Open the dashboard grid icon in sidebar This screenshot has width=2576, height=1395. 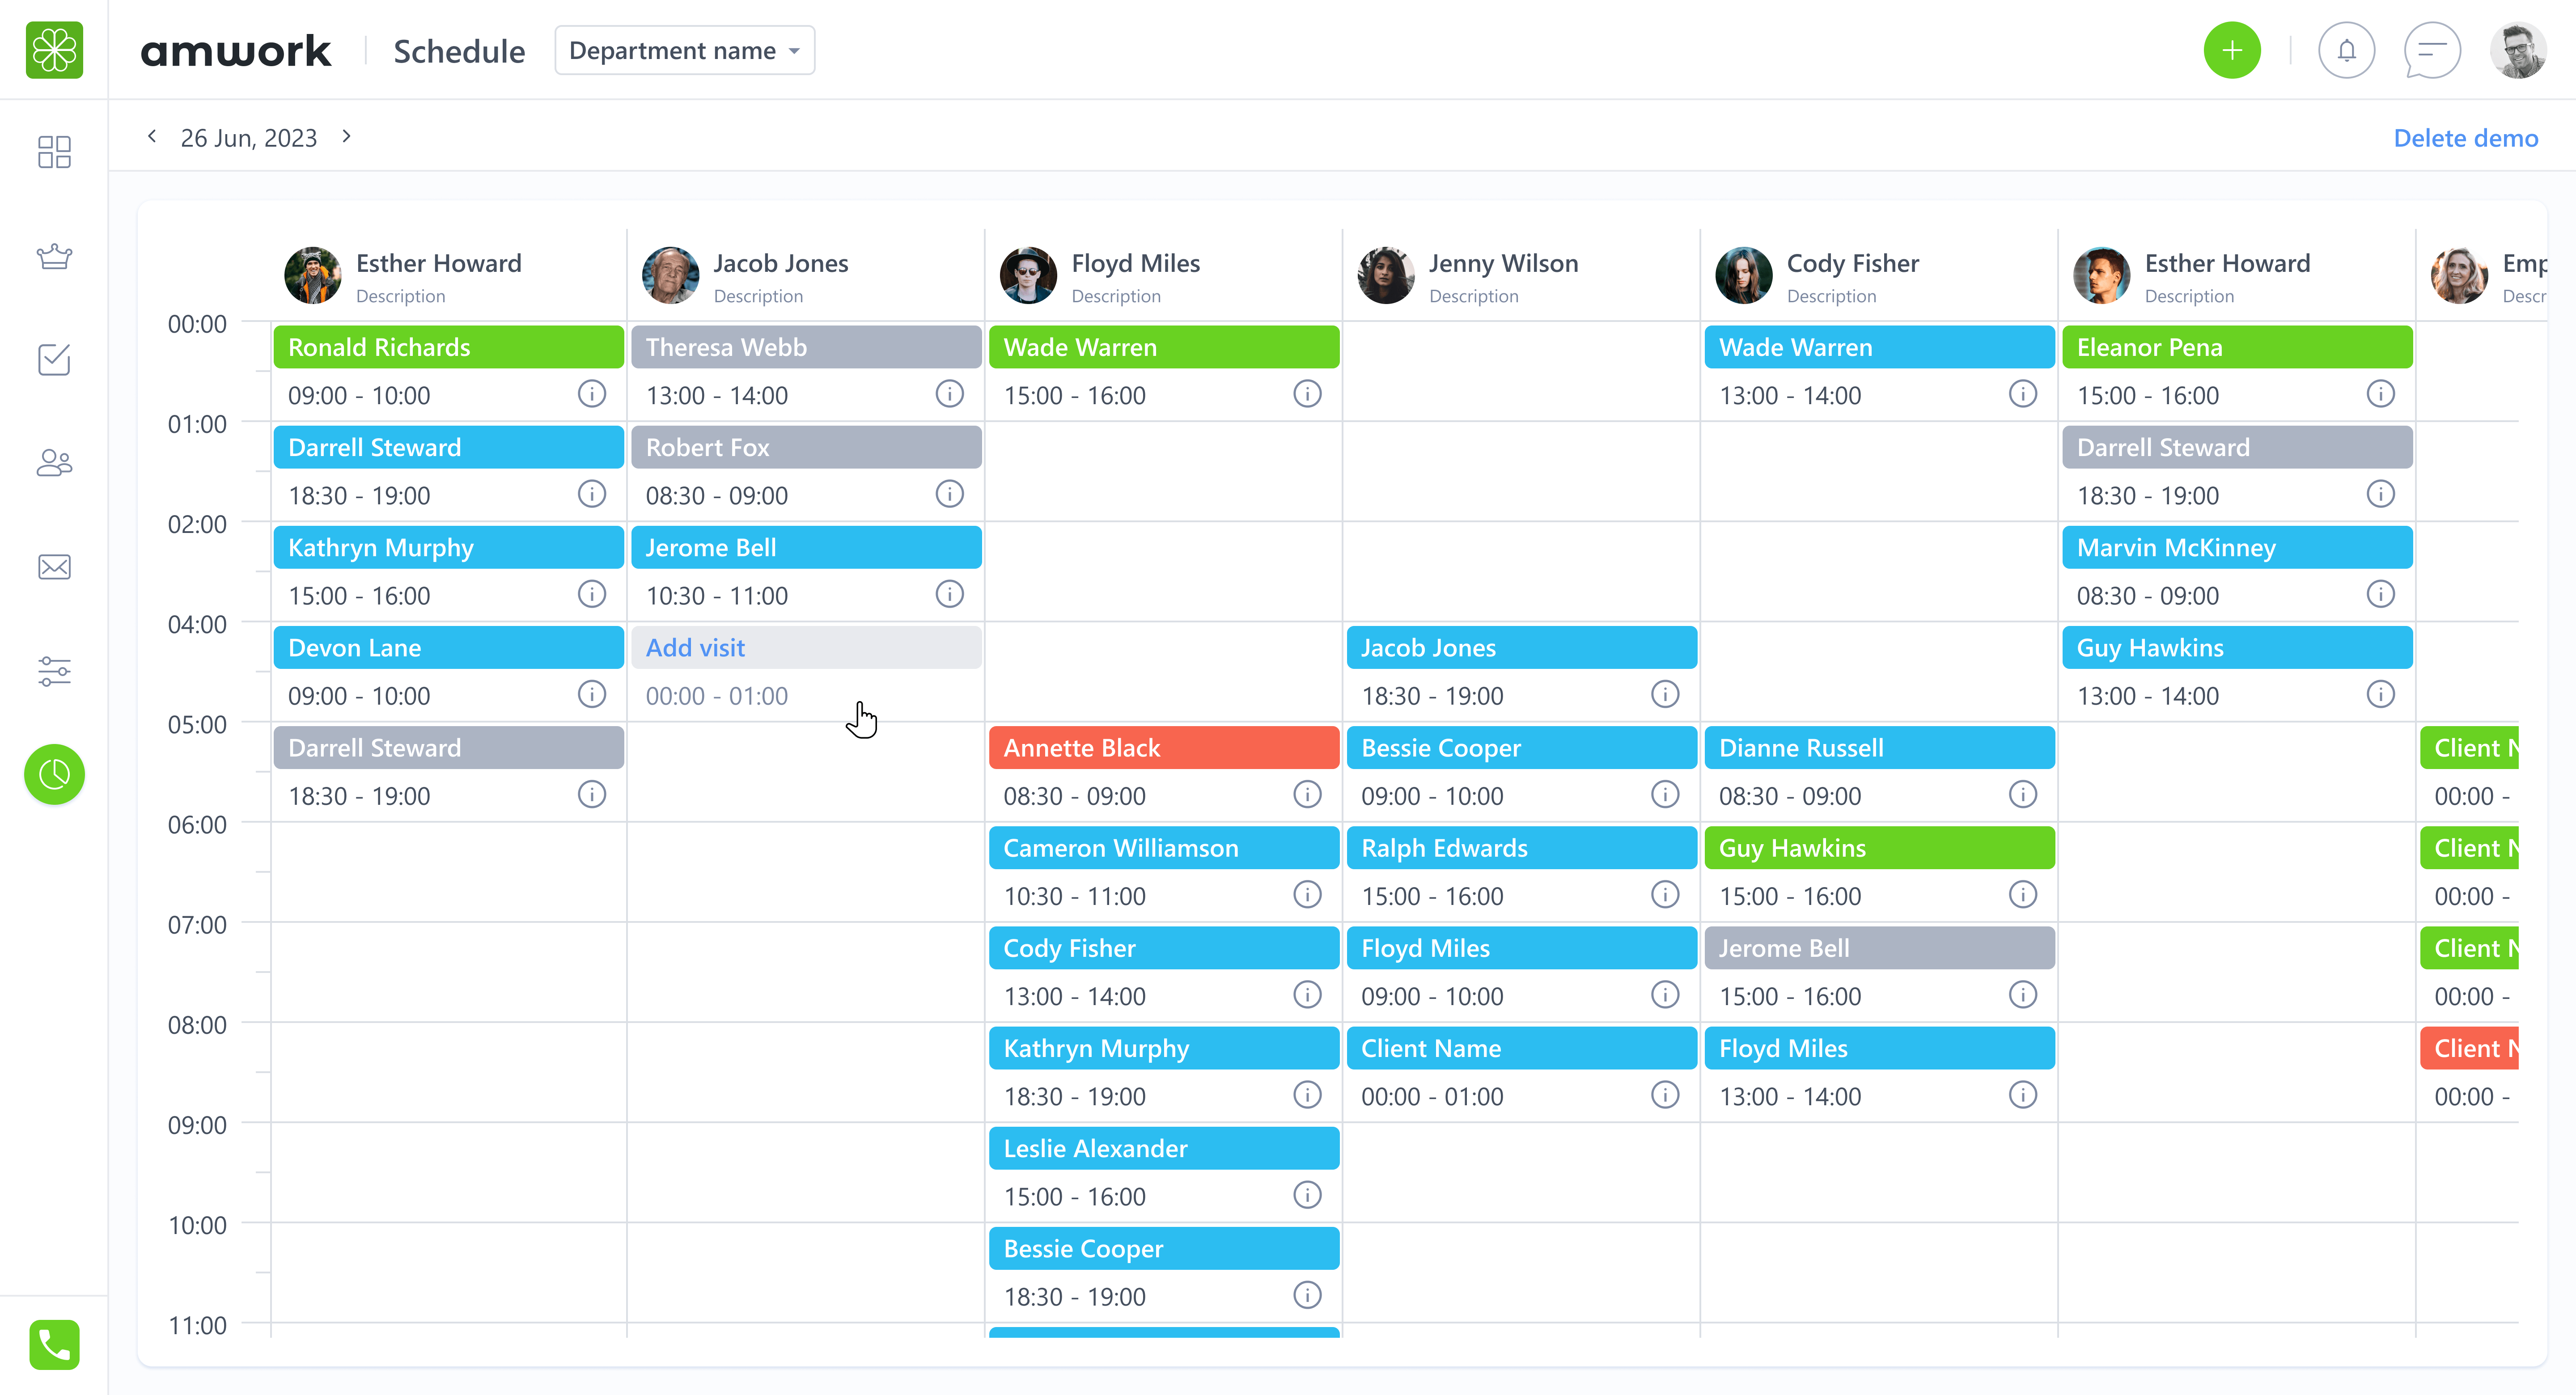[x=54, y=152]
